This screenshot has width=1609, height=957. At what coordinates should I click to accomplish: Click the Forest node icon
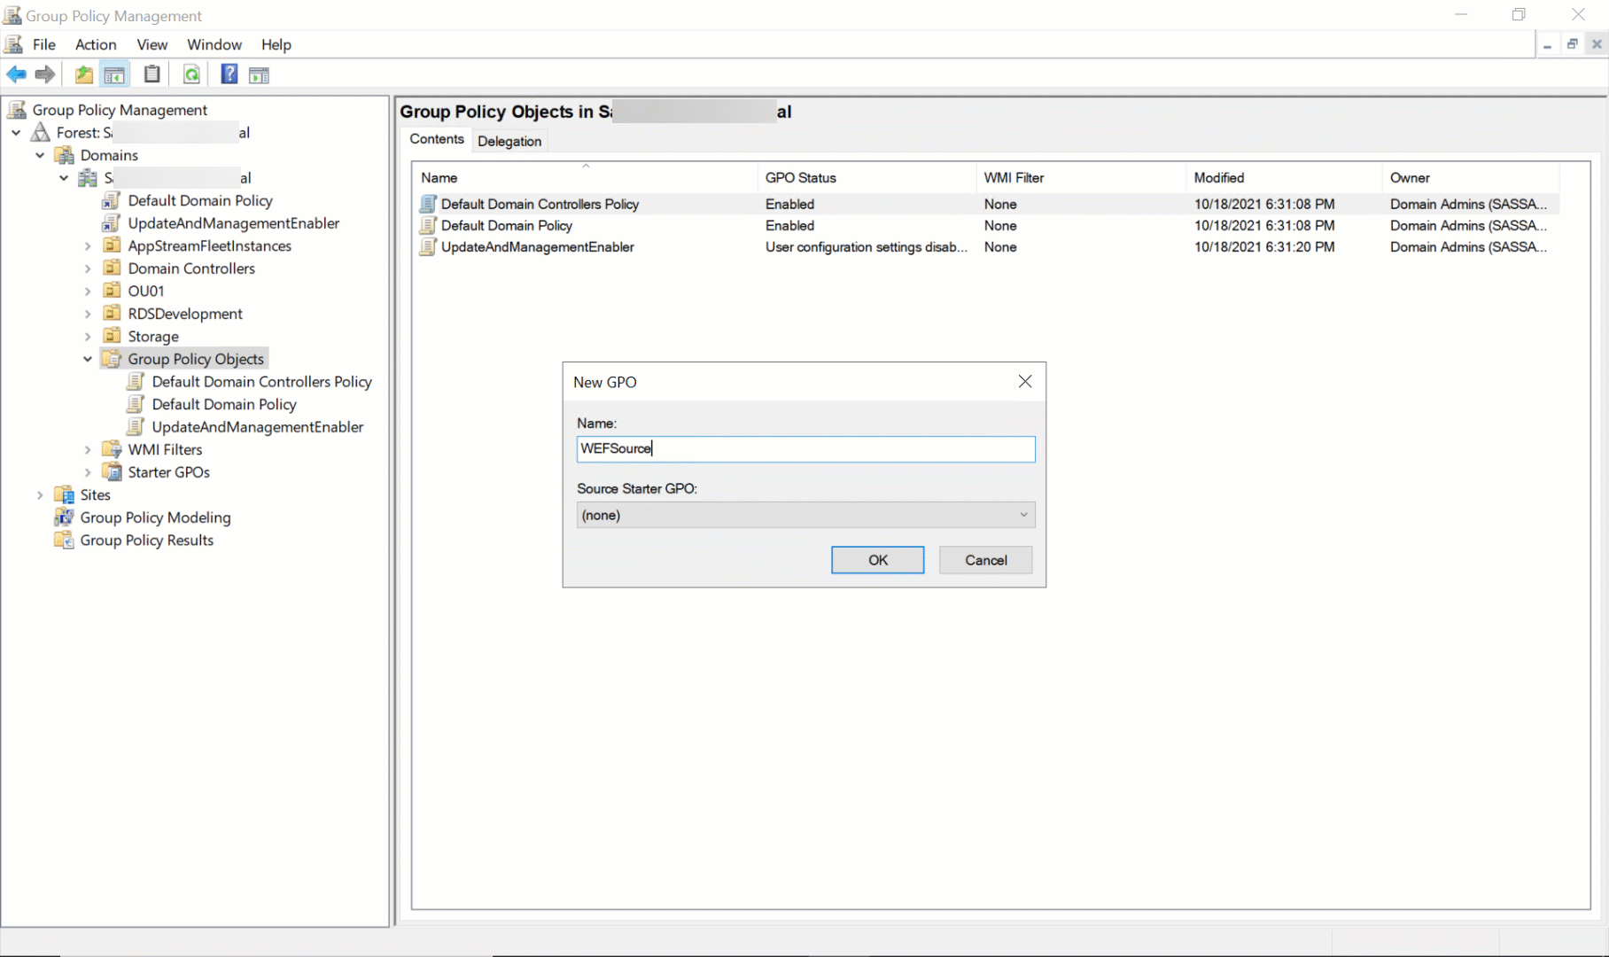41,133
